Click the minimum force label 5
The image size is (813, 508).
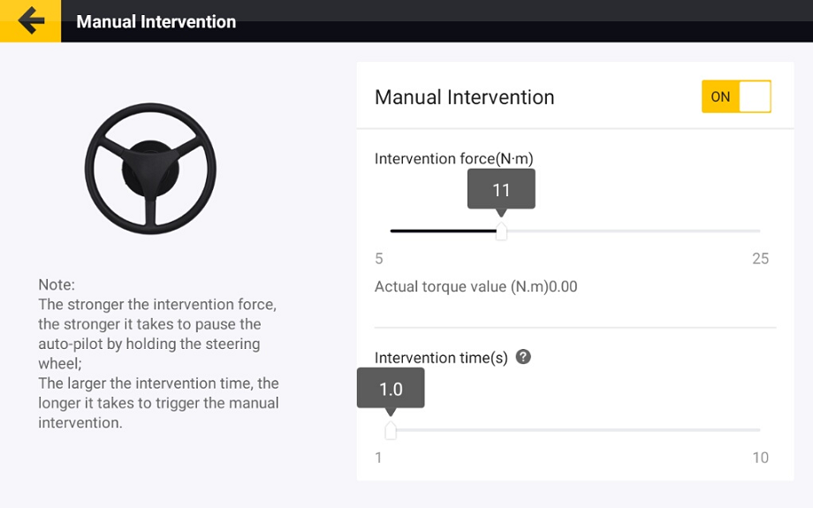[379, 258]
